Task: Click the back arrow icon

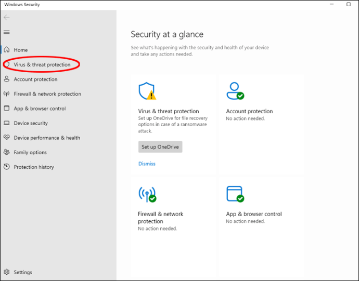Action: point(7,17)
